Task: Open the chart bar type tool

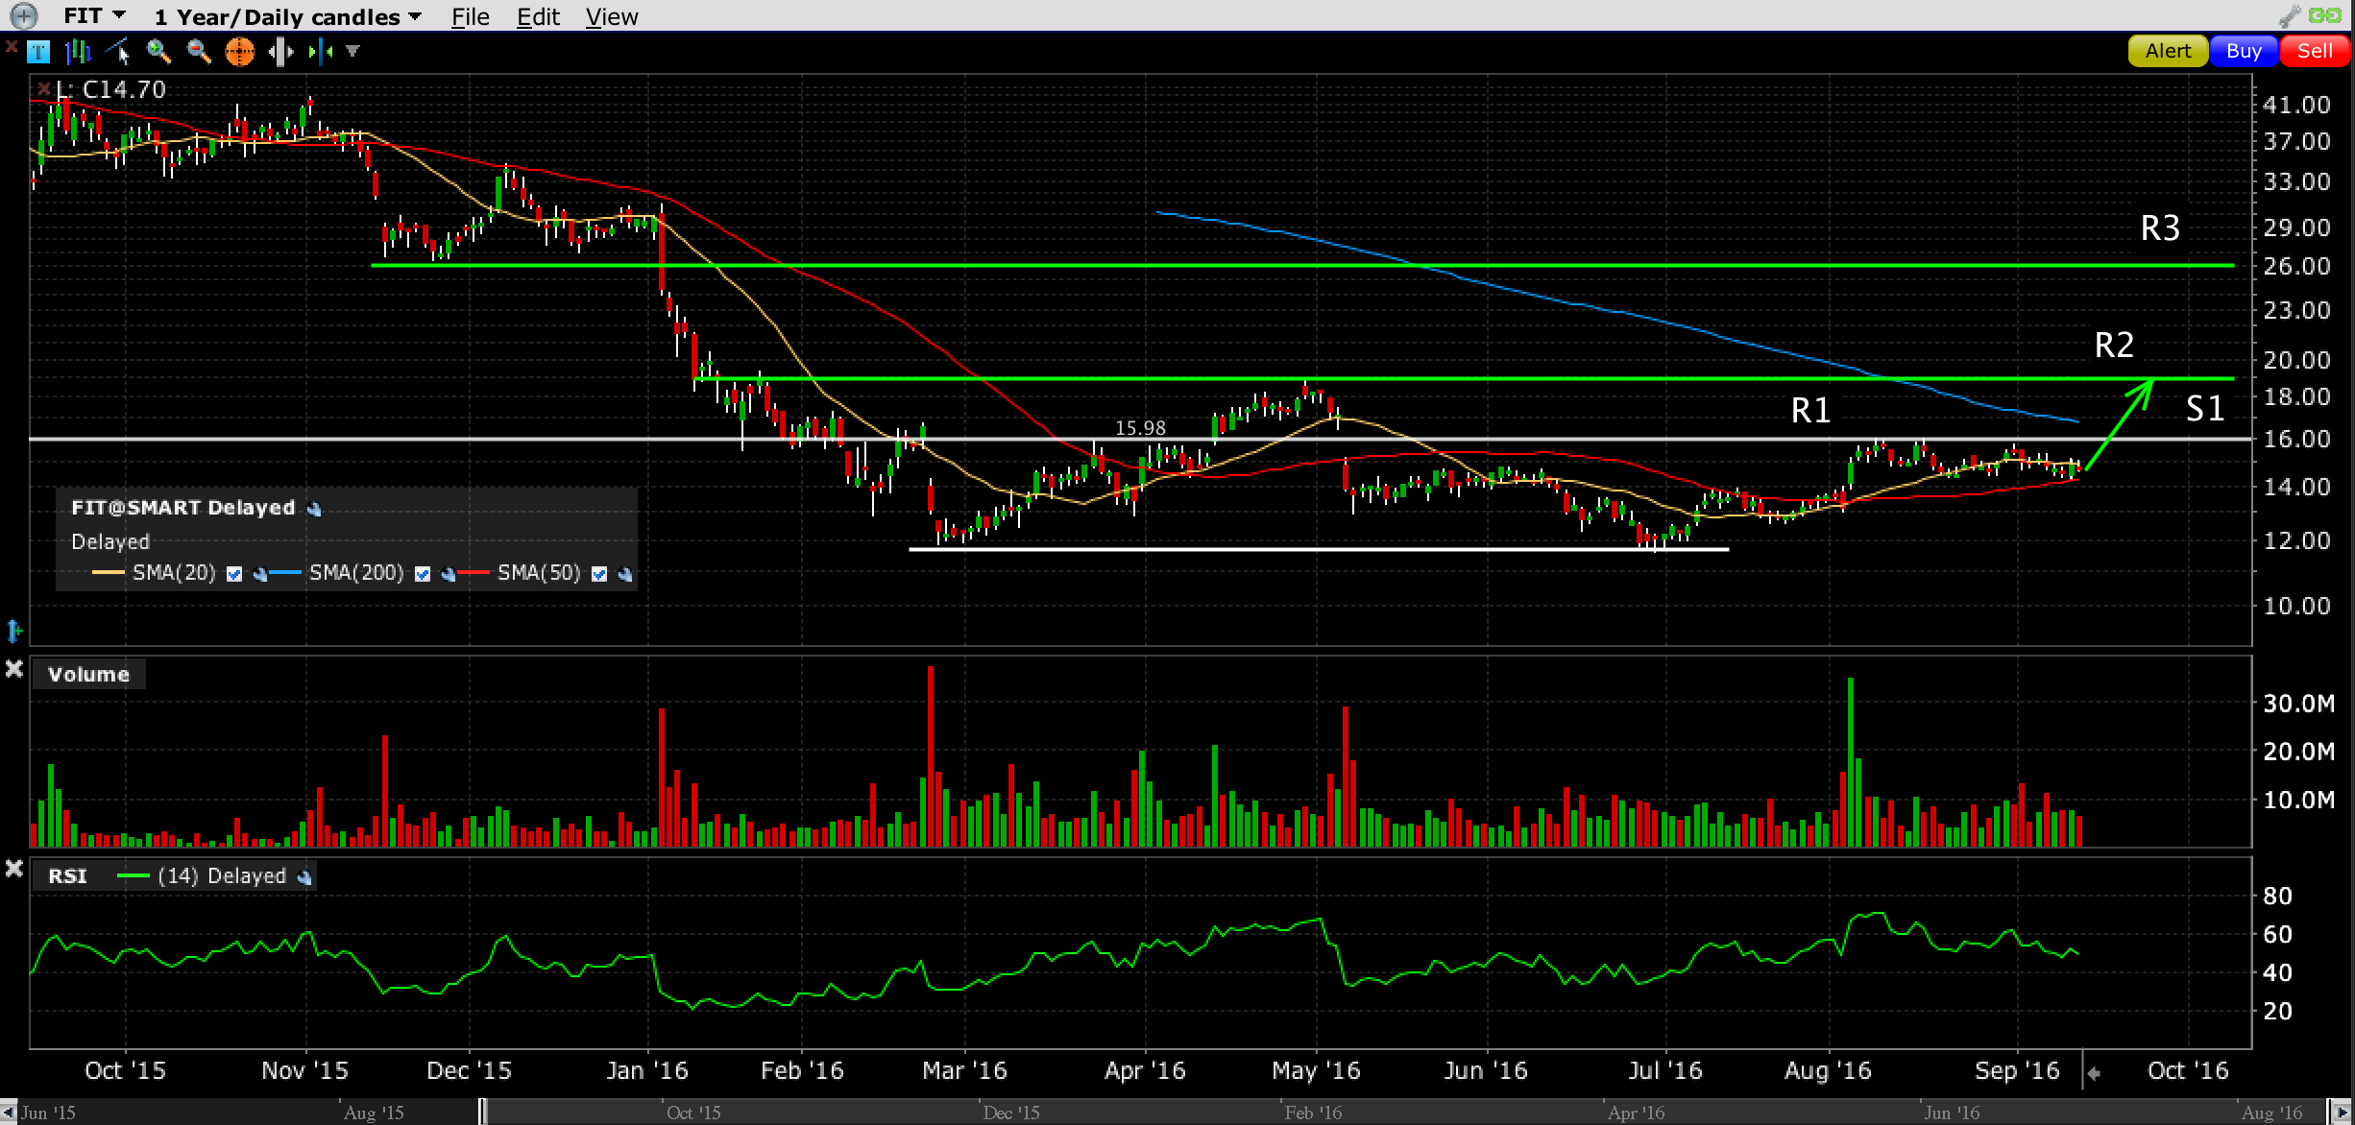Action: coord(78,52)
